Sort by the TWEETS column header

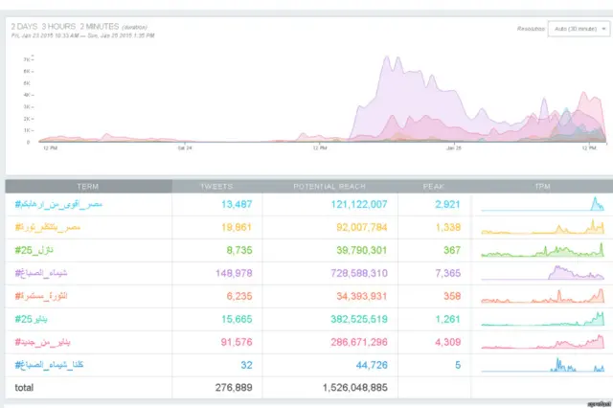pyautogui.click(x=216, y=186)
